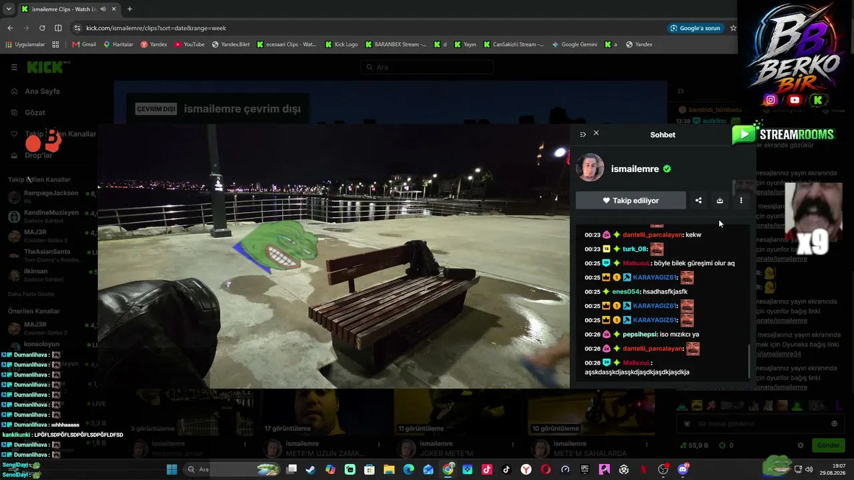Open ismailemre's profile avatar in the clip panel
854x480 pixels.
click(x=590, y=168)
